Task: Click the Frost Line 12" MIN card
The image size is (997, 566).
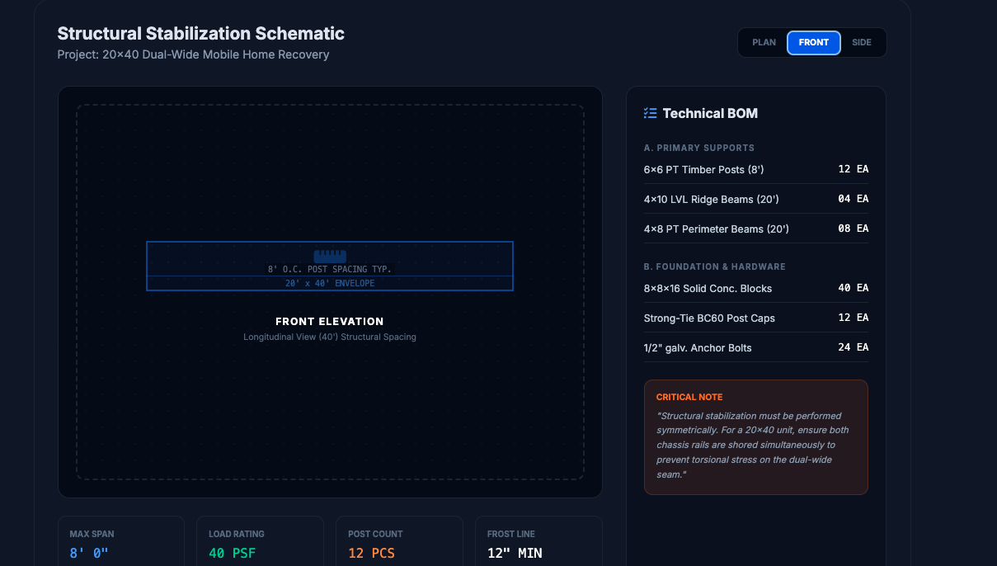Action: [538, 543]
